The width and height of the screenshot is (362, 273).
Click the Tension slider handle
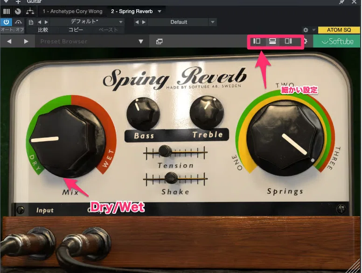(165, 151)
